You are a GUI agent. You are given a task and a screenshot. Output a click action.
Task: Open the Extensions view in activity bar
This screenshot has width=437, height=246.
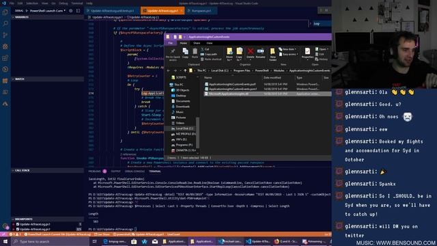pos(5,58)
